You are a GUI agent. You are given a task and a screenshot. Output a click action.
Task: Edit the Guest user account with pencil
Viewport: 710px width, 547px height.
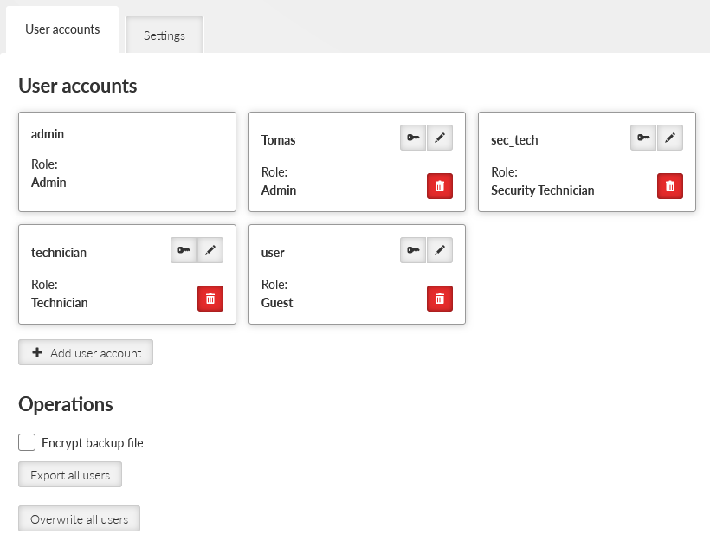point(440,250)
